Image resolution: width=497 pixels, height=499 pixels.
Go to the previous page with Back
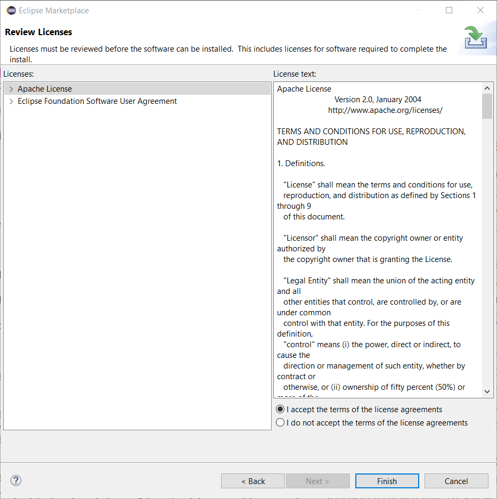point(253,481)
